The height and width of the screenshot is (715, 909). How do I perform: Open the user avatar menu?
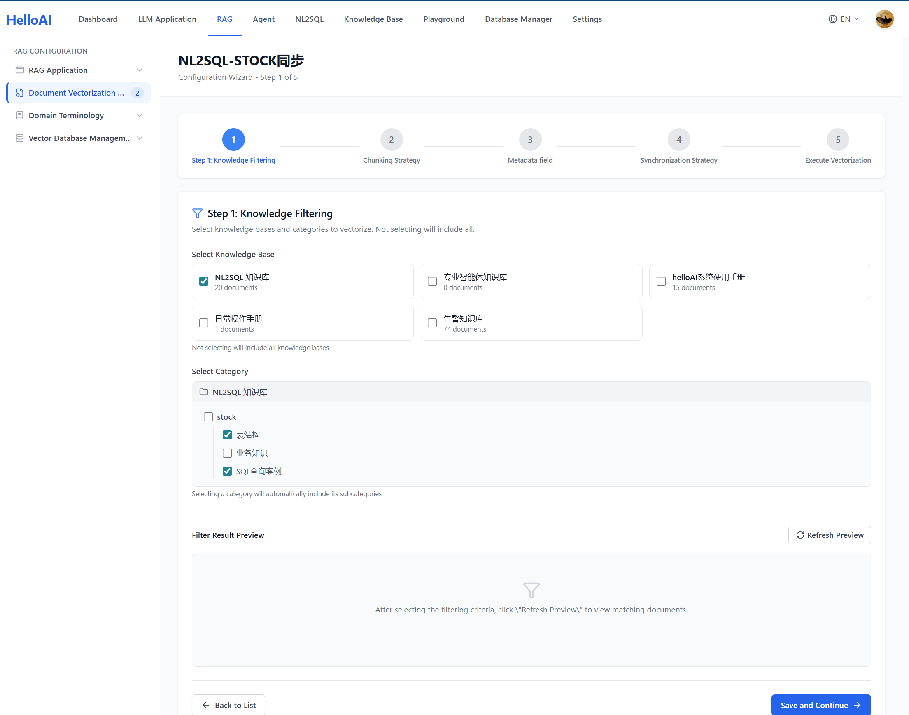pos(884,19)
